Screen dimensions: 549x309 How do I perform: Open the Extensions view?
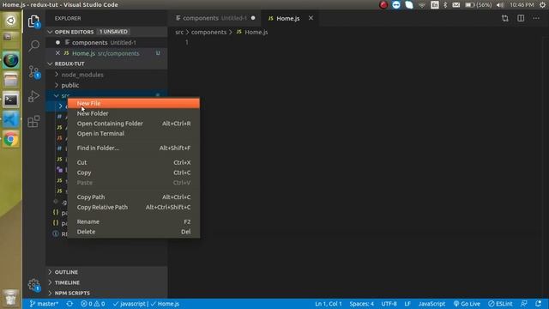tap(33, 122)
